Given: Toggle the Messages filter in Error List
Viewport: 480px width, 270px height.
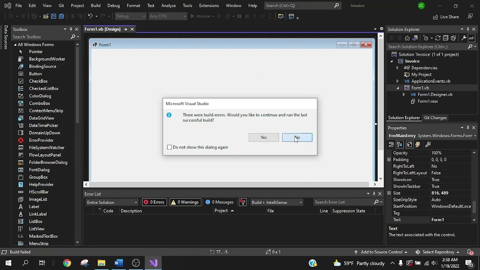Looking at the screenshot, I should 220,202.
